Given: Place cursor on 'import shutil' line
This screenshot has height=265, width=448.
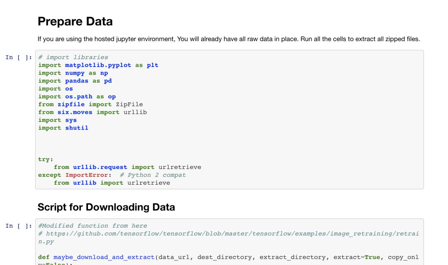Looking at the screenshot, I should point(63,128).
